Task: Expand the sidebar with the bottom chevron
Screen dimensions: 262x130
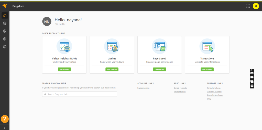Action: pyautogui.click(x=5, y=128)
